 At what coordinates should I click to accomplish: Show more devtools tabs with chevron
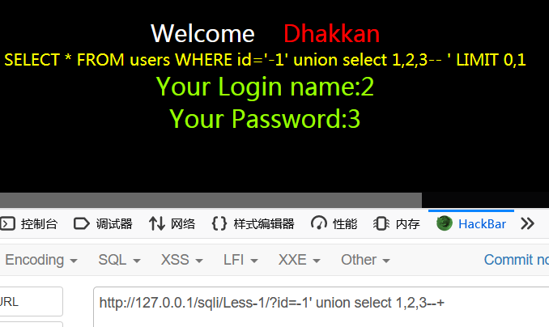click(x=527, y=223)
